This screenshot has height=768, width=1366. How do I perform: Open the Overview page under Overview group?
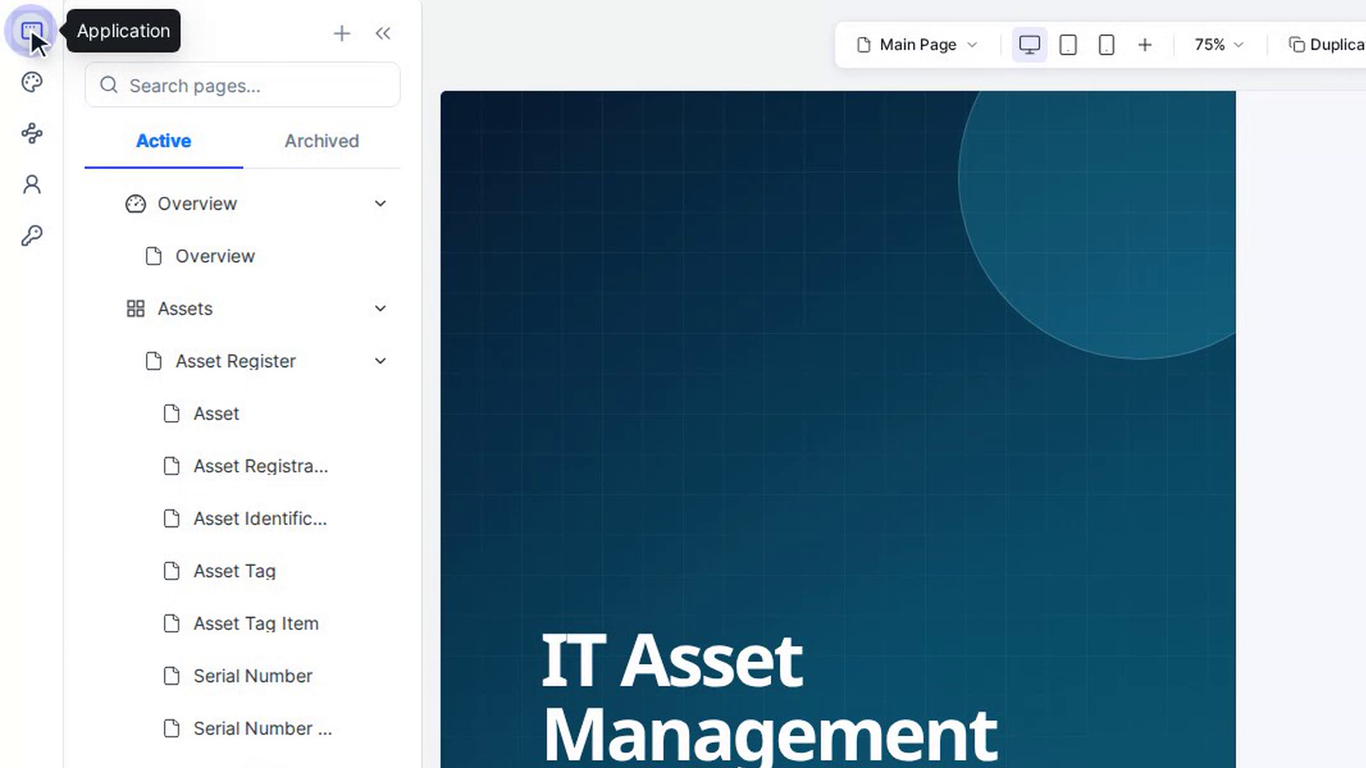tap(215, 256)
